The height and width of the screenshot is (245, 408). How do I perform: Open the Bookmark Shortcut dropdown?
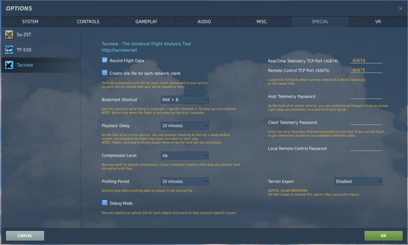point(185,100)
